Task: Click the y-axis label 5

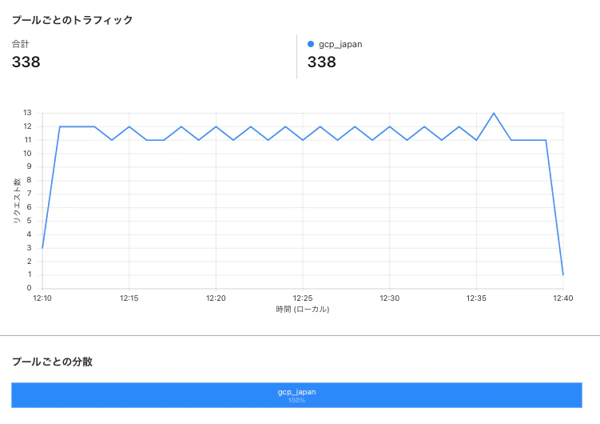Action: pyautogui.click(x=29, y=221)
